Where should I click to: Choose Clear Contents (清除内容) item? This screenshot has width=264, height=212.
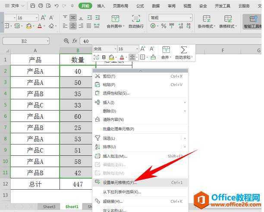pyautogui.click(x=140, y=120)
